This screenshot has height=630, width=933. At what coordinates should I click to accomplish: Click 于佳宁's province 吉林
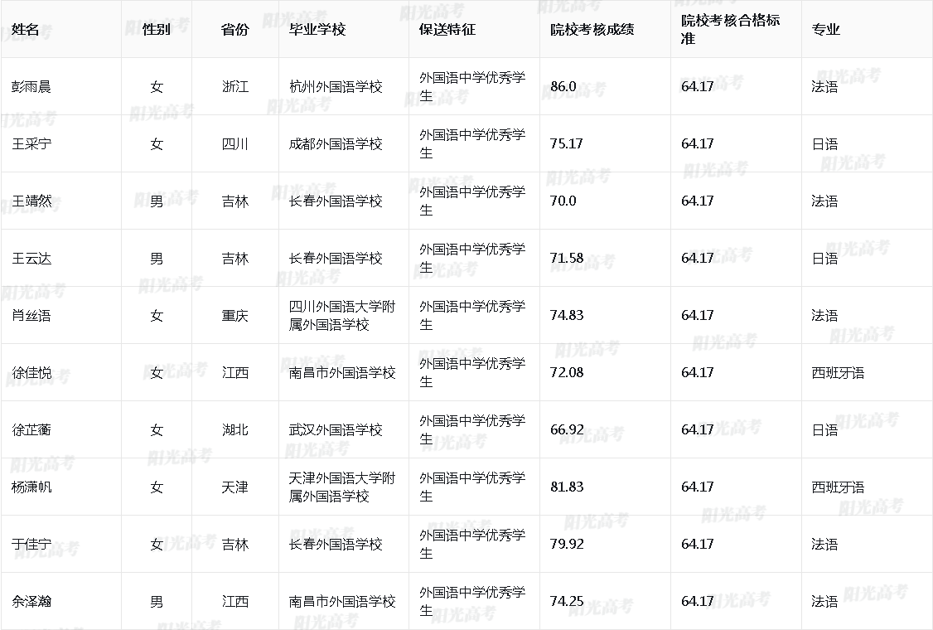tap(235, 544)
